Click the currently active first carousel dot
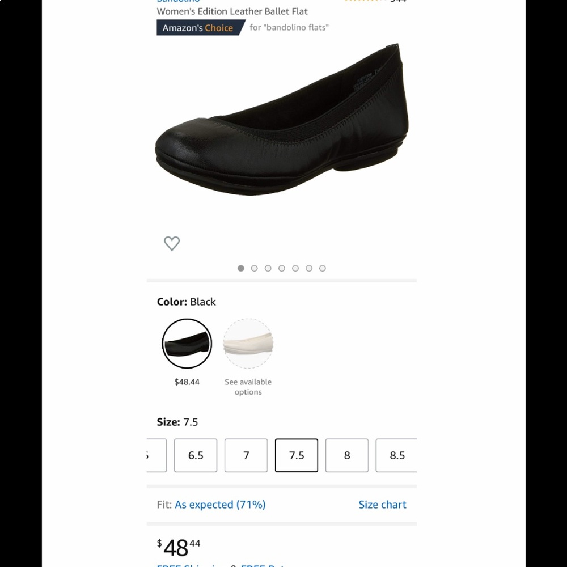567x567 pixels. coord(240,268)
